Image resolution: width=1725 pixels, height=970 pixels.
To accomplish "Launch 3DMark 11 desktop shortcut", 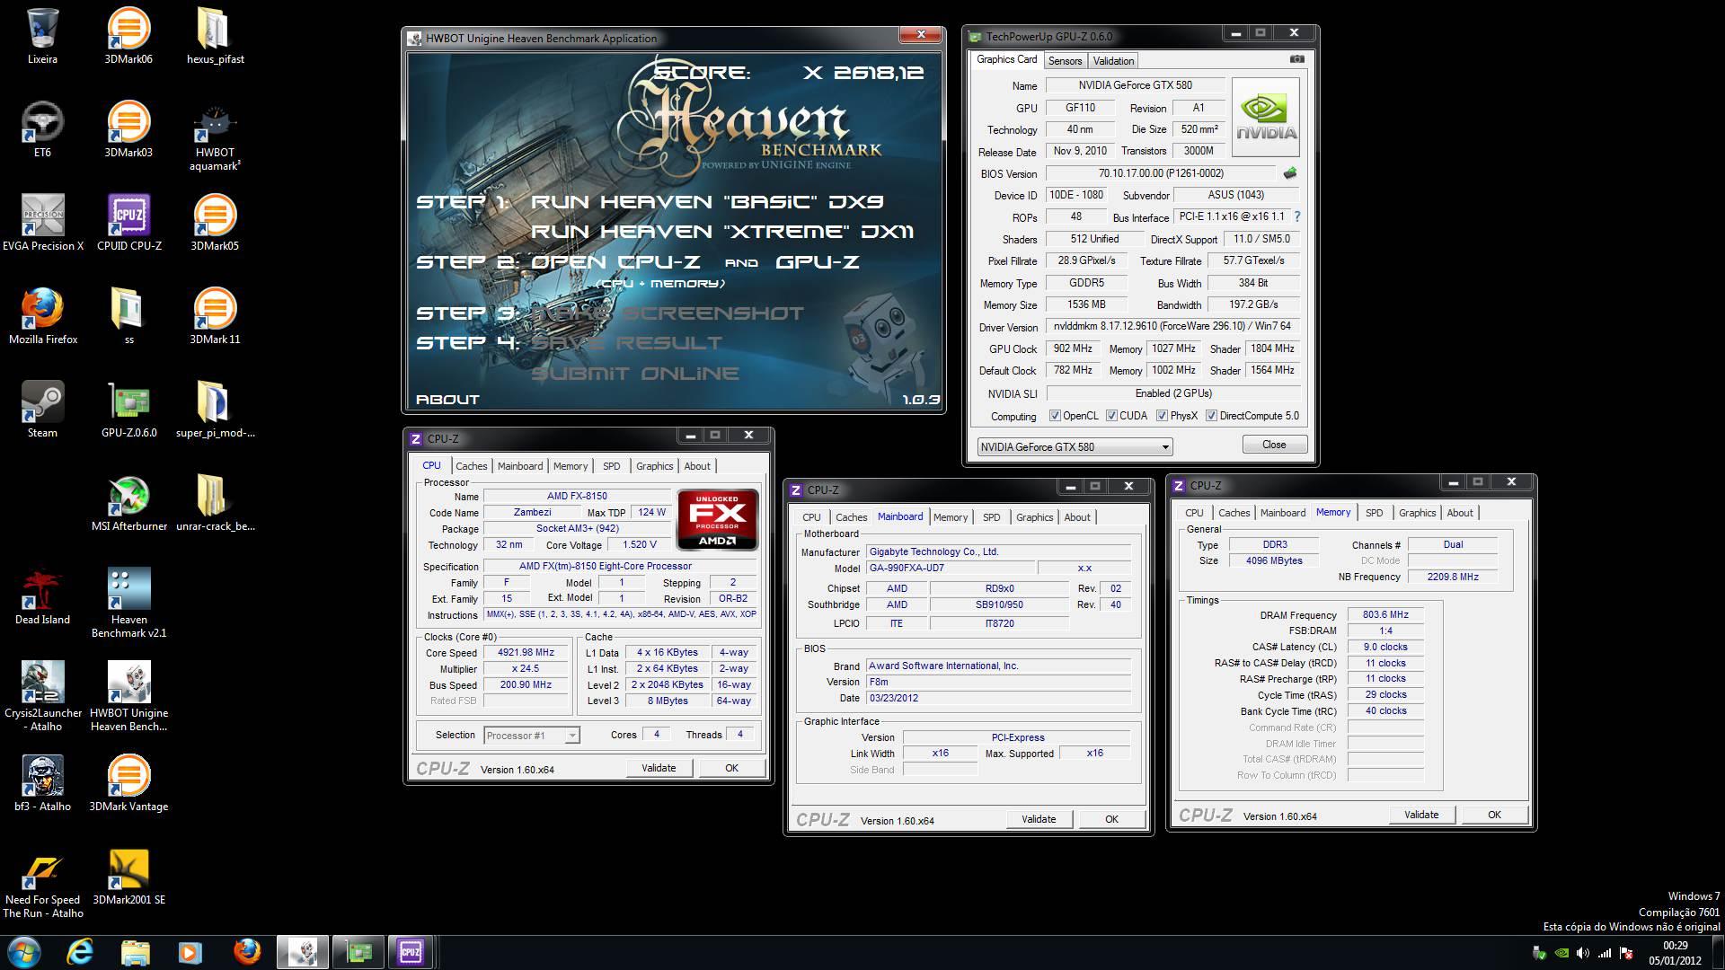I will tap(215, 316).
